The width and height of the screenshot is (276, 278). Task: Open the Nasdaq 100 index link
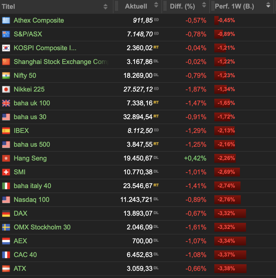(31, 200)
